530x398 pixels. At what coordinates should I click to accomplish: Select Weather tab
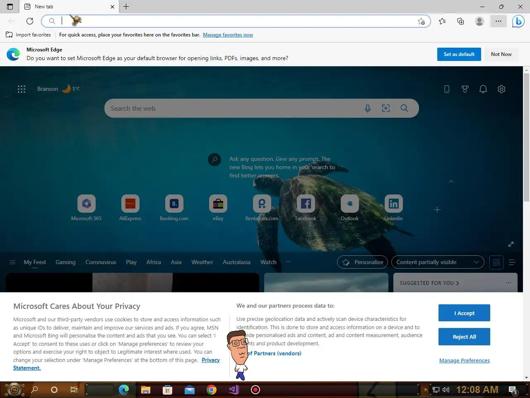pos(202,262)
